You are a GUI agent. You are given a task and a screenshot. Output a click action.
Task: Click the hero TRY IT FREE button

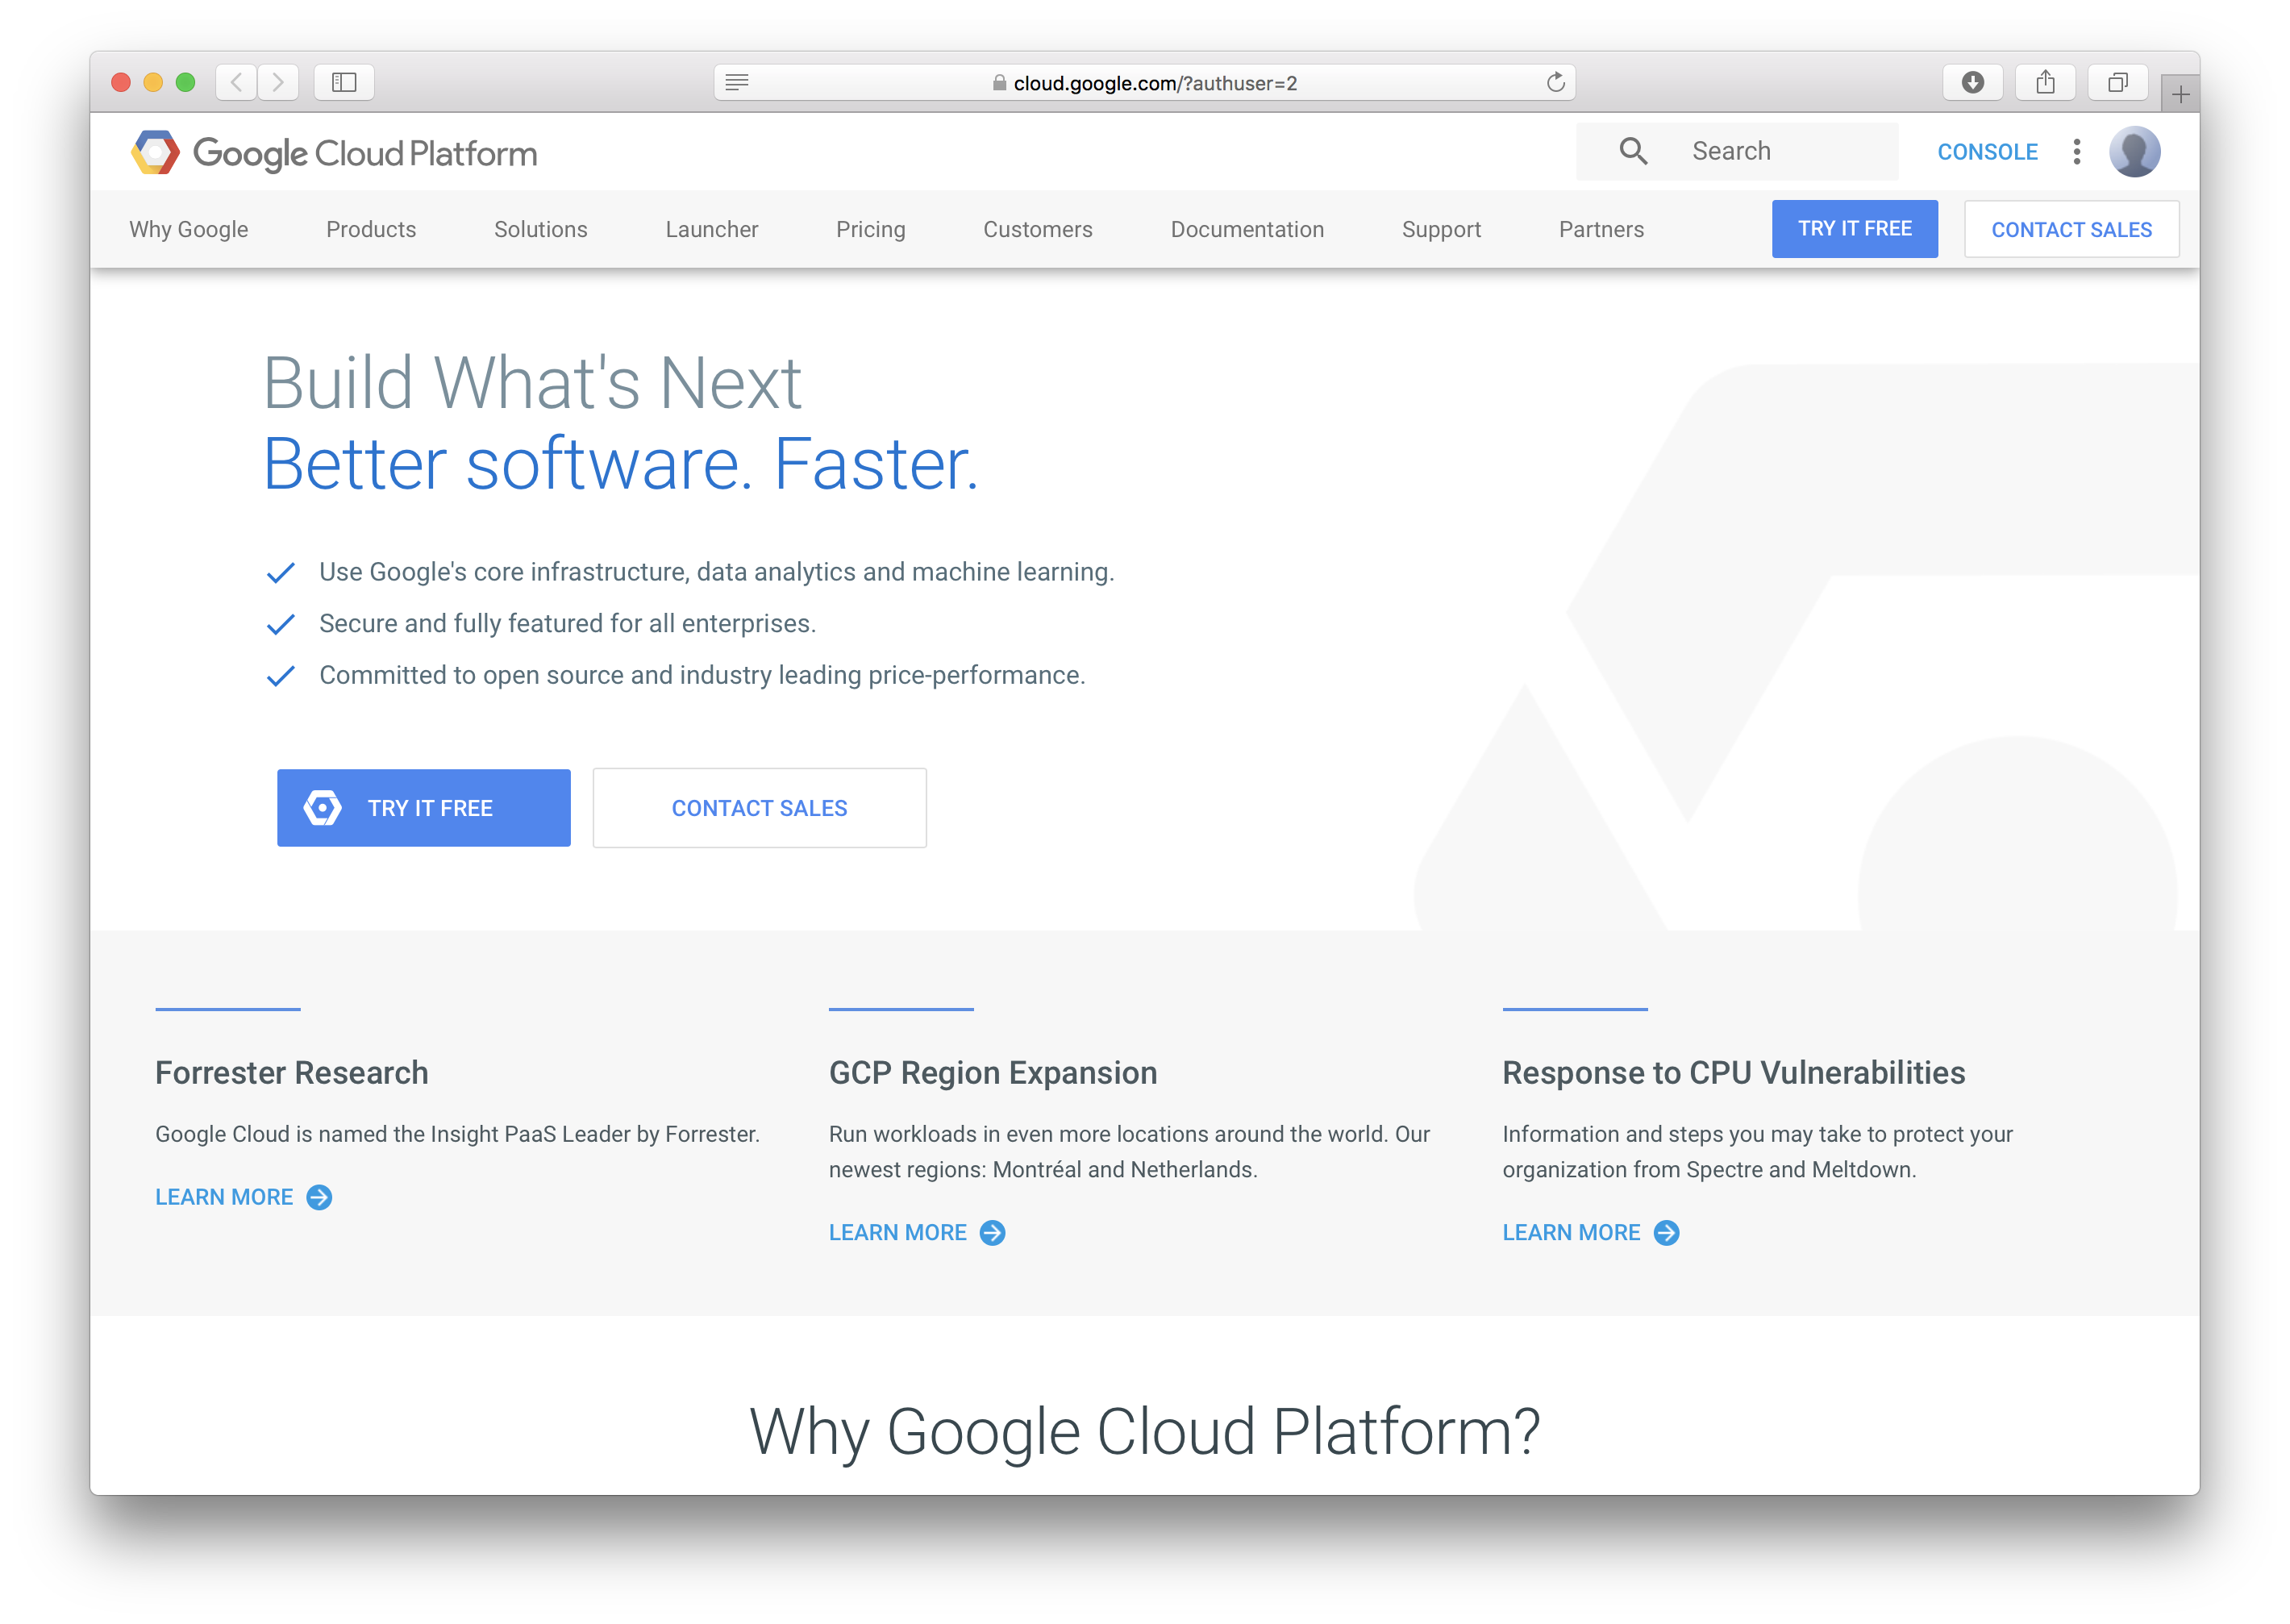tap(424, 808)
